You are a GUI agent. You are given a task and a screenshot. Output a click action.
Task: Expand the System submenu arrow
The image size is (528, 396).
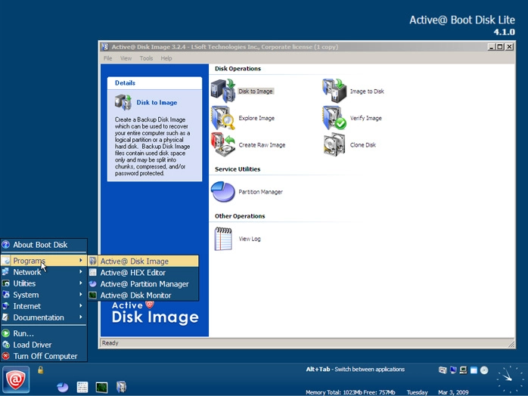pos(81,295)
